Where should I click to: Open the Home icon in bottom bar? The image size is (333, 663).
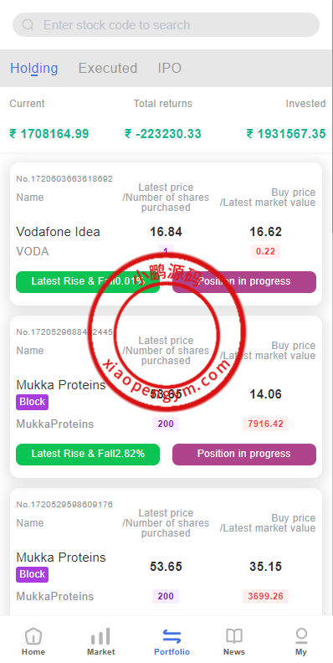[x=33, y=636]
